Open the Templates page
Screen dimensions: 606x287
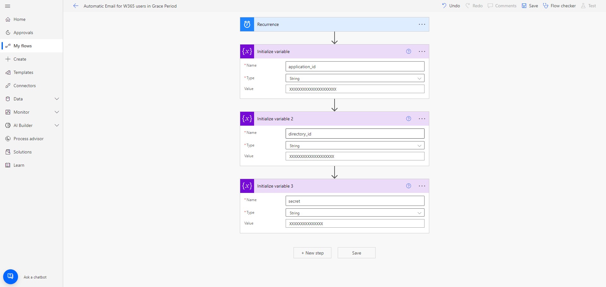[23, 72]
